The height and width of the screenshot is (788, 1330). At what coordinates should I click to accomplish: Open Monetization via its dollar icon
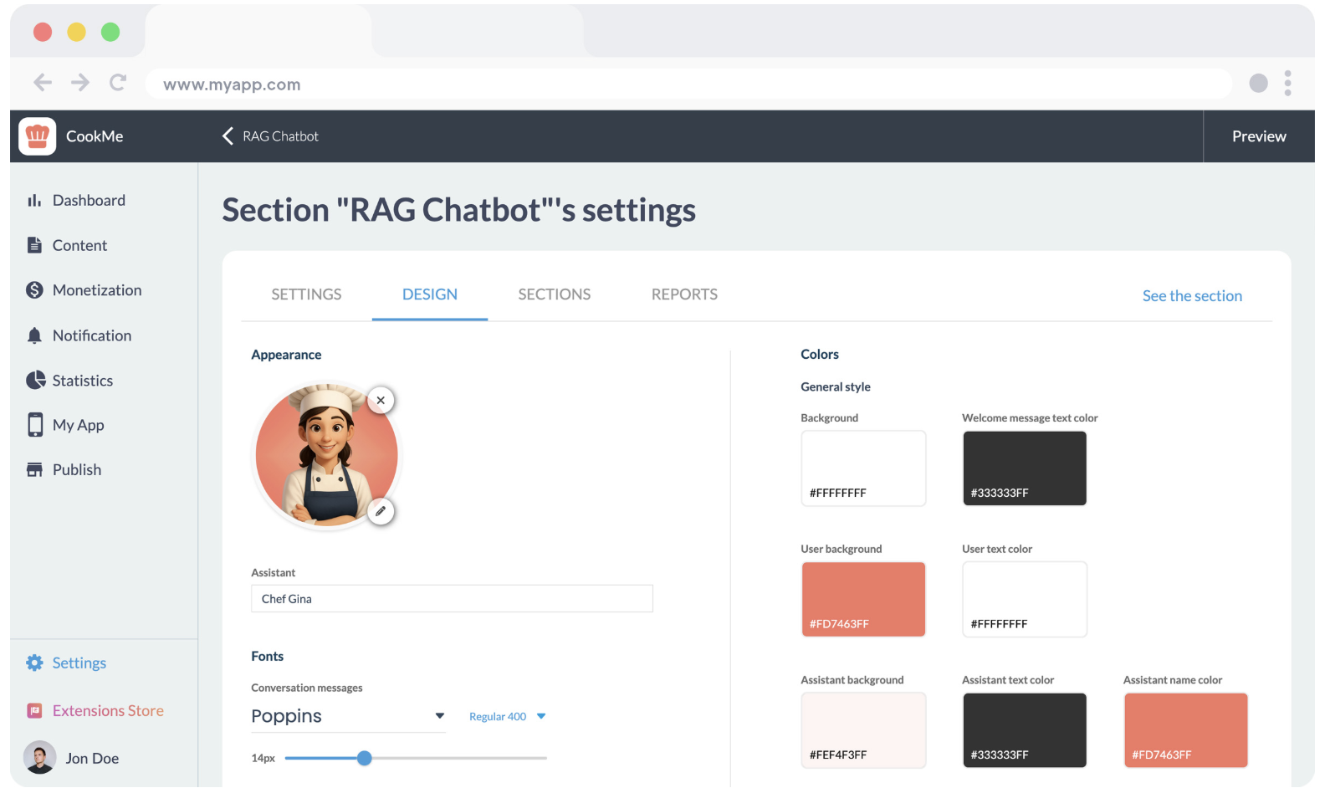34,290
